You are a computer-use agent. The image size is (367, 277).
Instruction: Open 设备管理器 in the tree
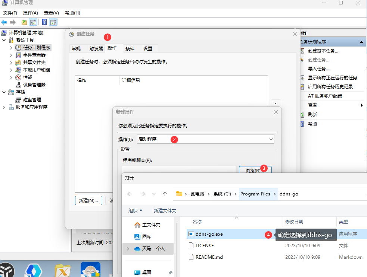tap(34, 85)
